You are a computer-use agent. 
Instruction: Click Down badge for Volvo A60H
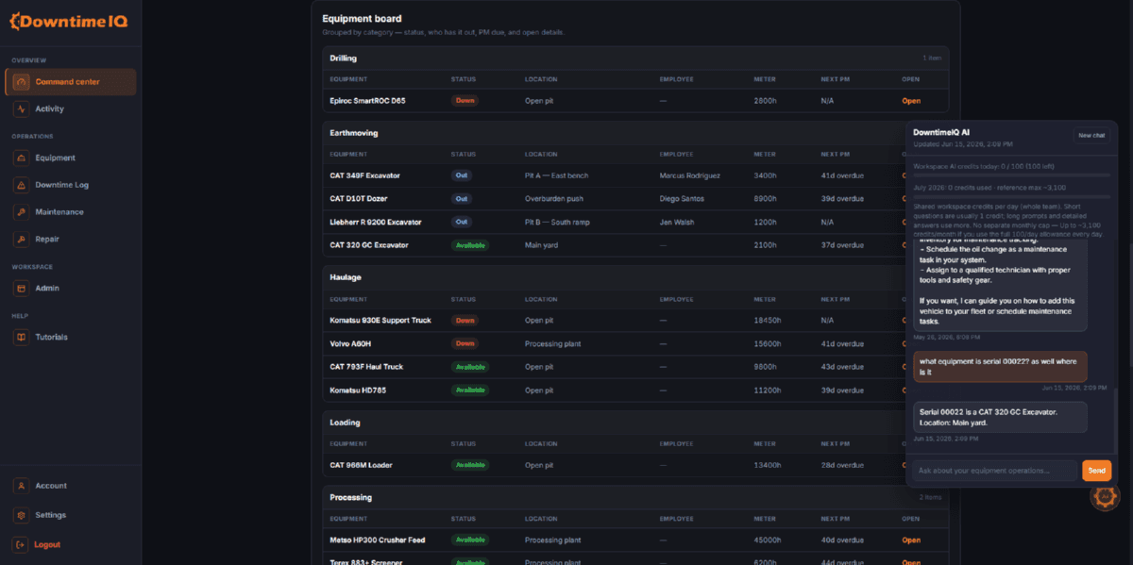465,343
